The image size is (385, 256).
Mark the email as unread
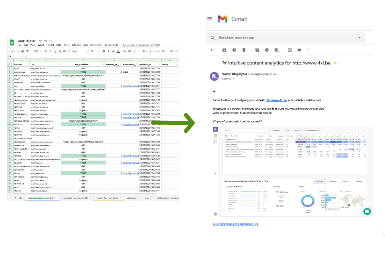tap(257, 50)
